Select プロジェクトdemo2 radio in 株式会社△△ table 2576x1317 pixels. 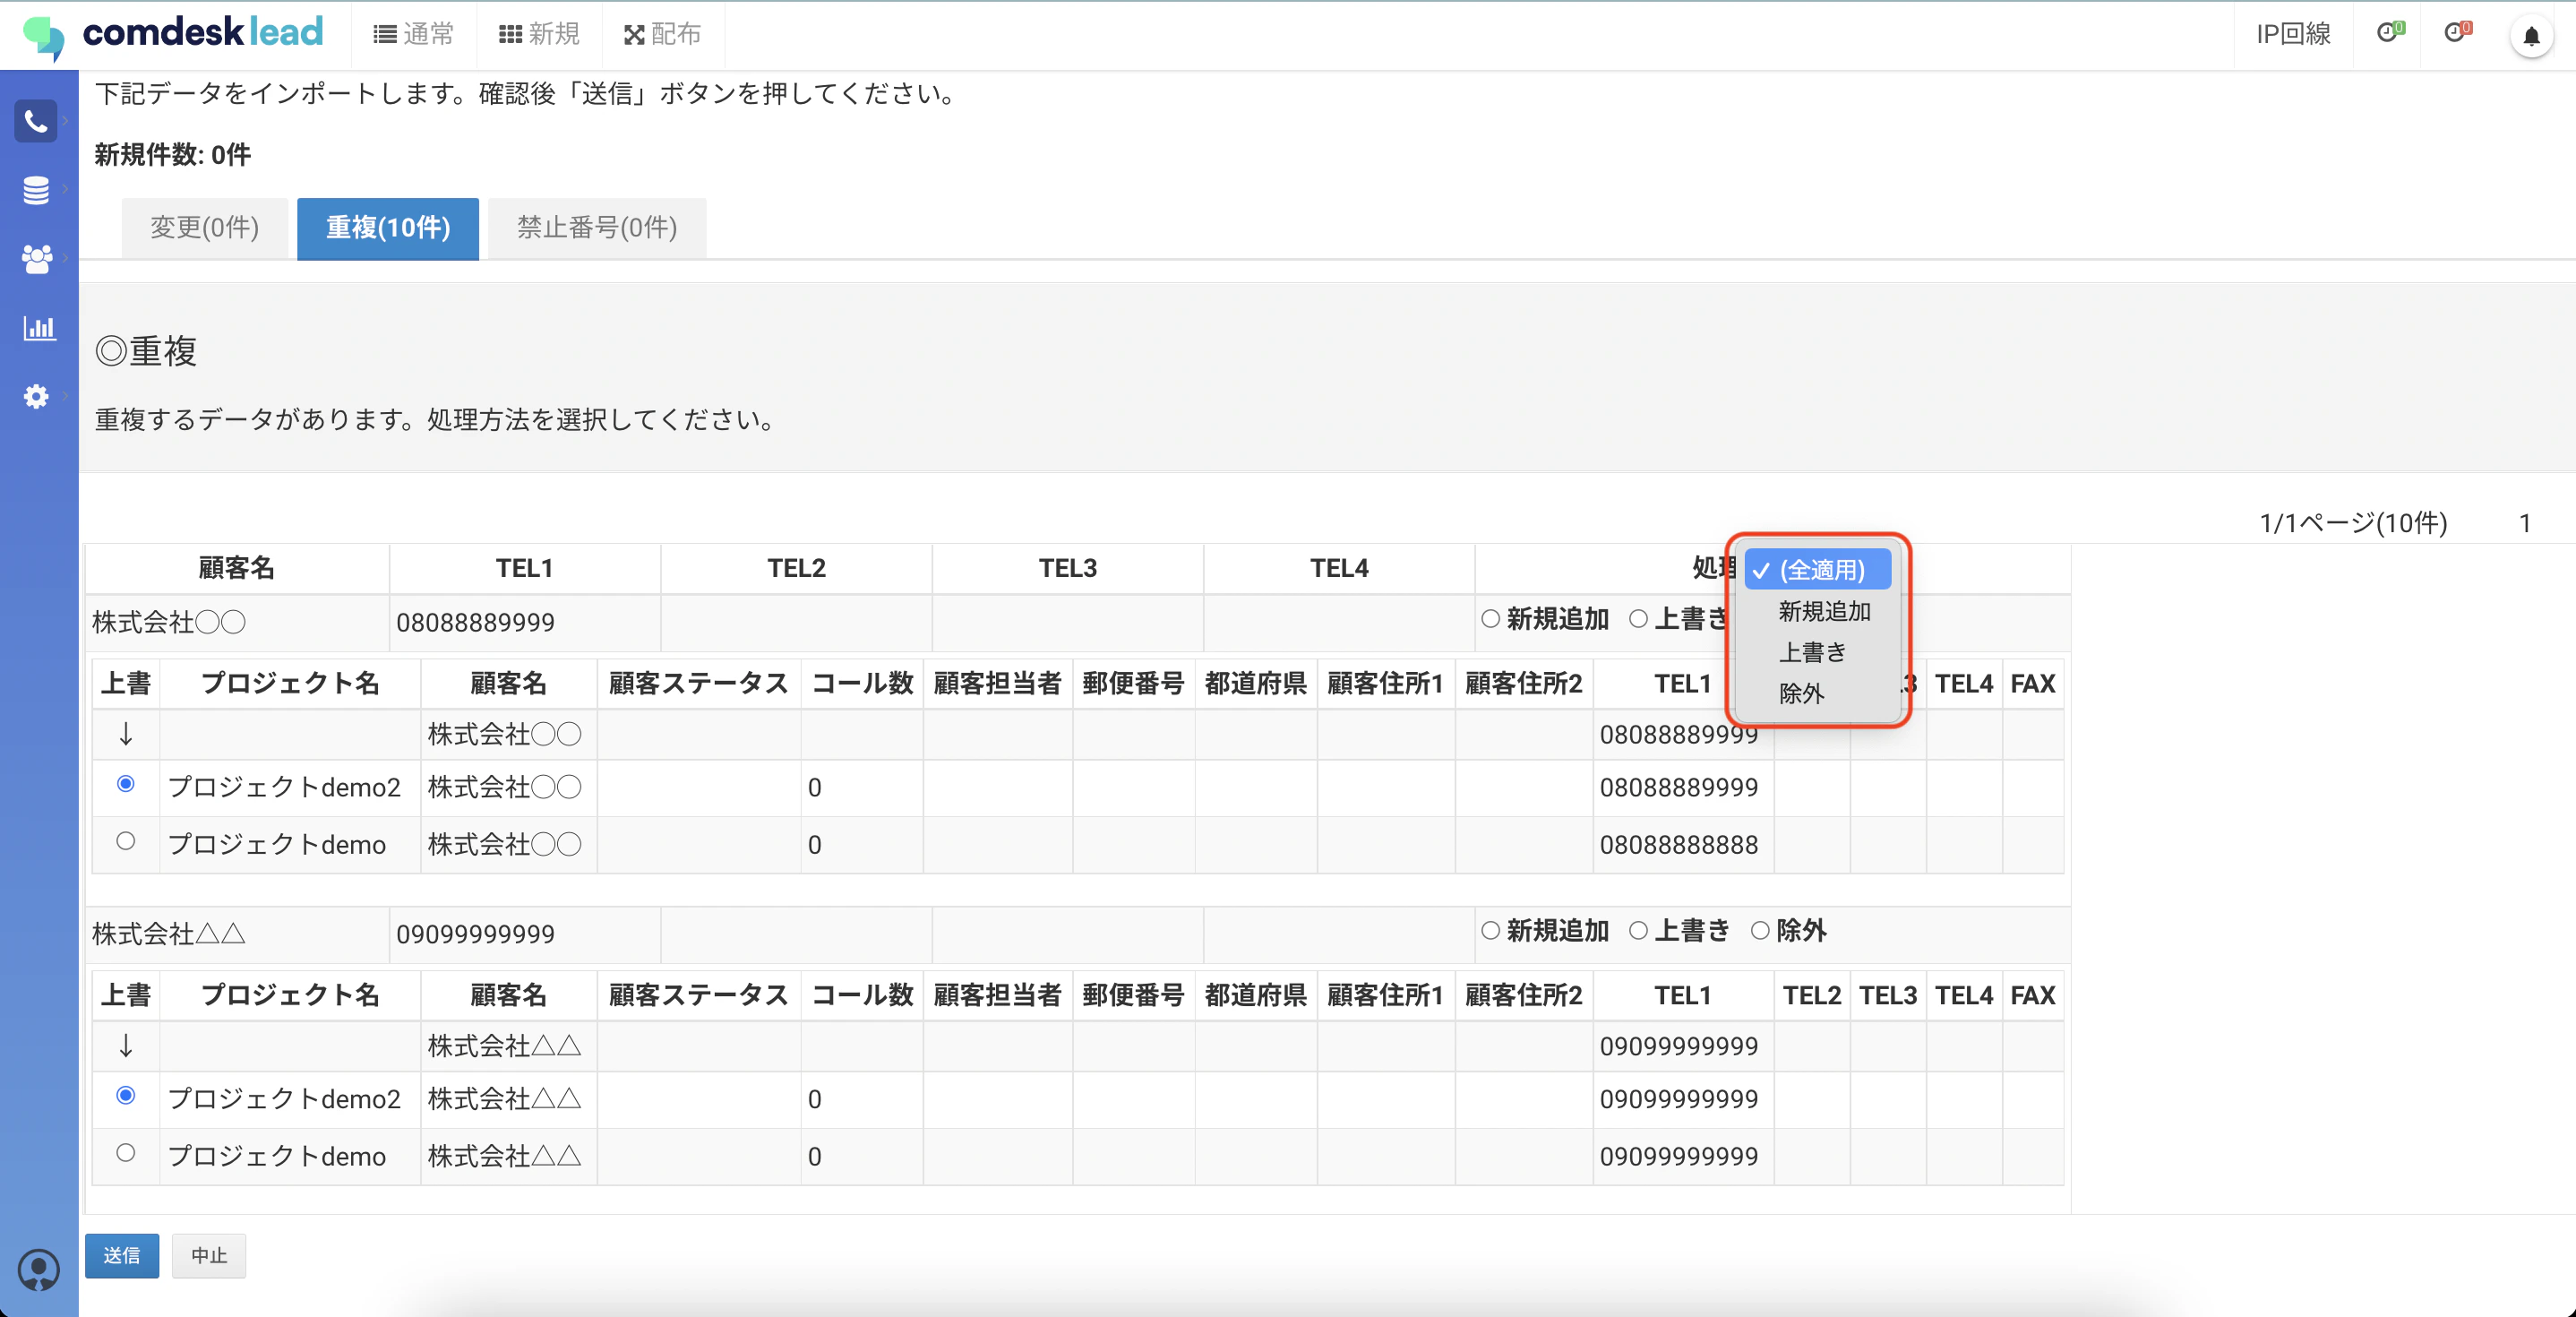pyautogui.click(x=126, y=1096)
